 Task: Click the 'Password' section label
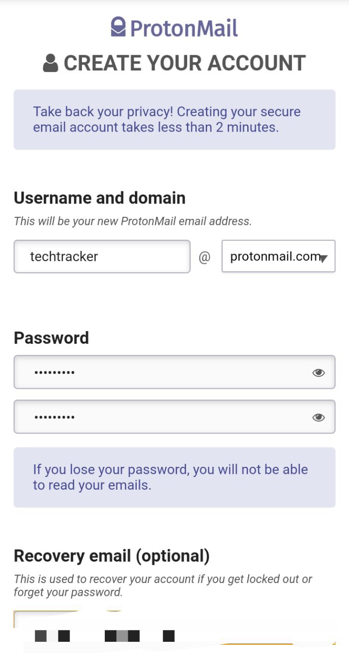pyautogui.click(x=51, y=338)
